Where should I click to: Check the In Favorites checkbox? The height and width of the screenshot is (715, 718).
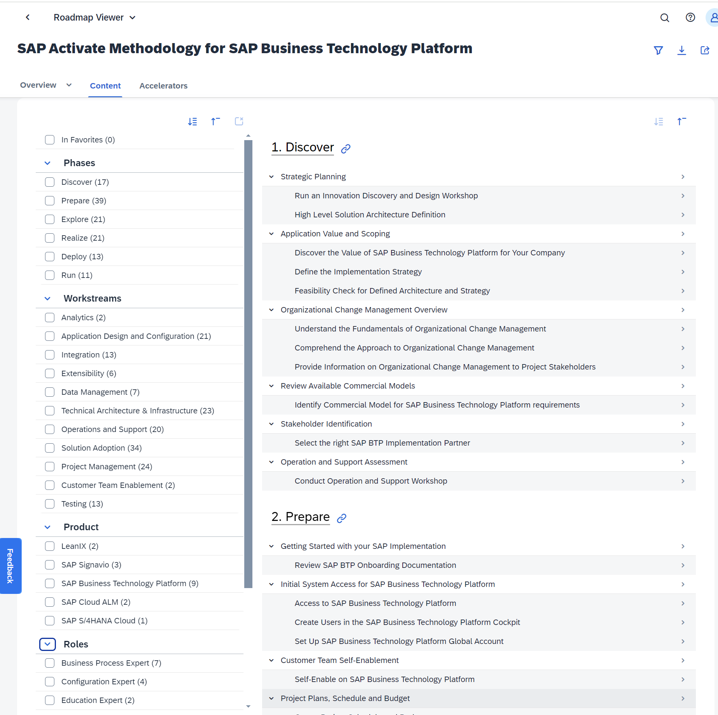[x=50, y=140]
